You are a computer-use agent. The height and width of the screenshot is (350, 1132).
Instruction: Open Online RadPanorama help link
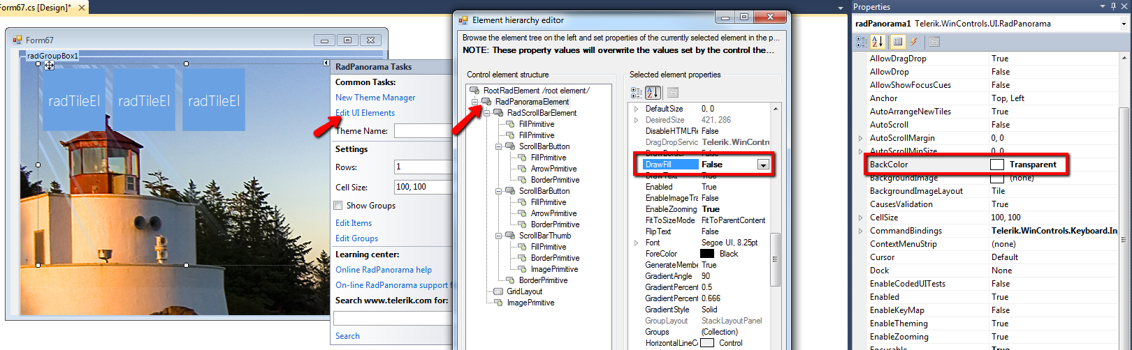[384, 270]
